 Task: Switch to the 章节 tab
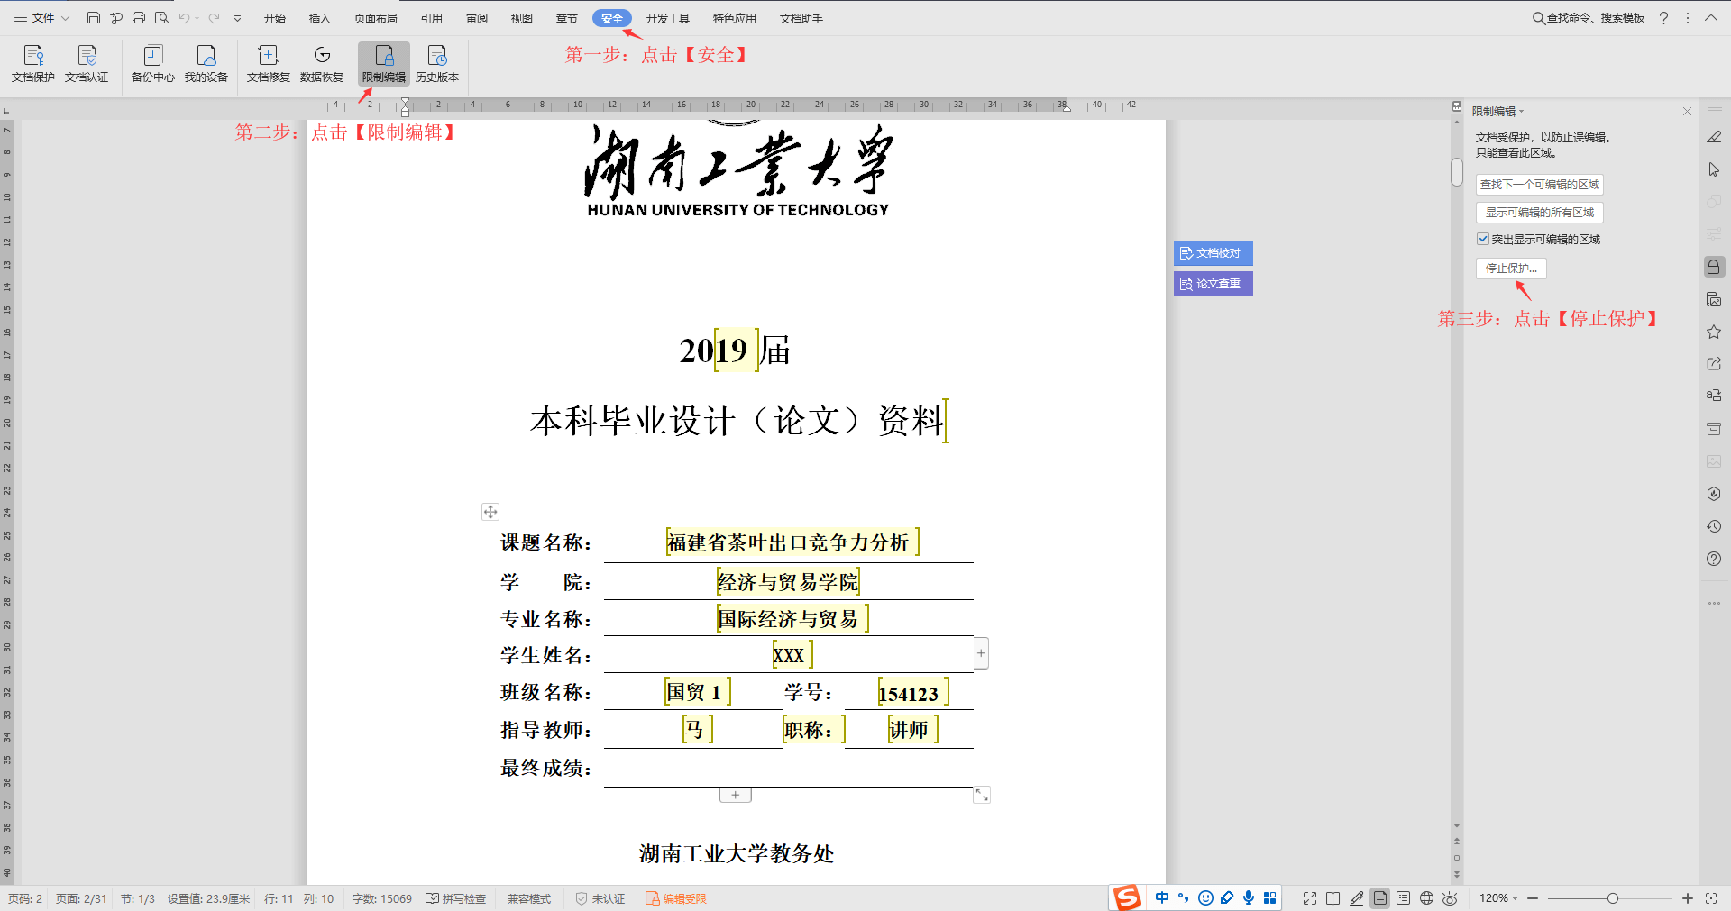(x=567, y=18)
